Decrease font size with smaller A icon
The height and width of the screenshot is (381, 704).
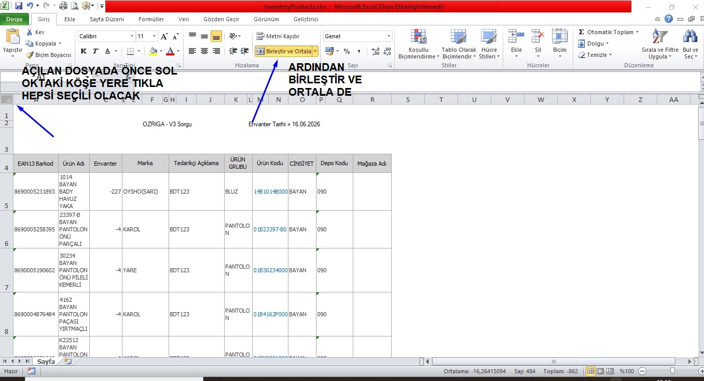176,36
